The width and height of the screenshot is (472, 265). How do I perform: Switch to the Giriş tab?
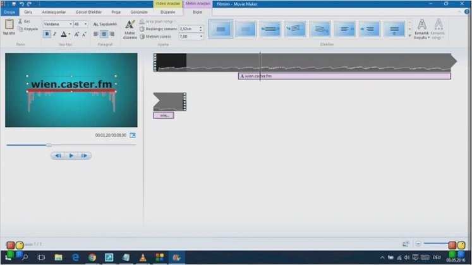click(x=28, y=12)
